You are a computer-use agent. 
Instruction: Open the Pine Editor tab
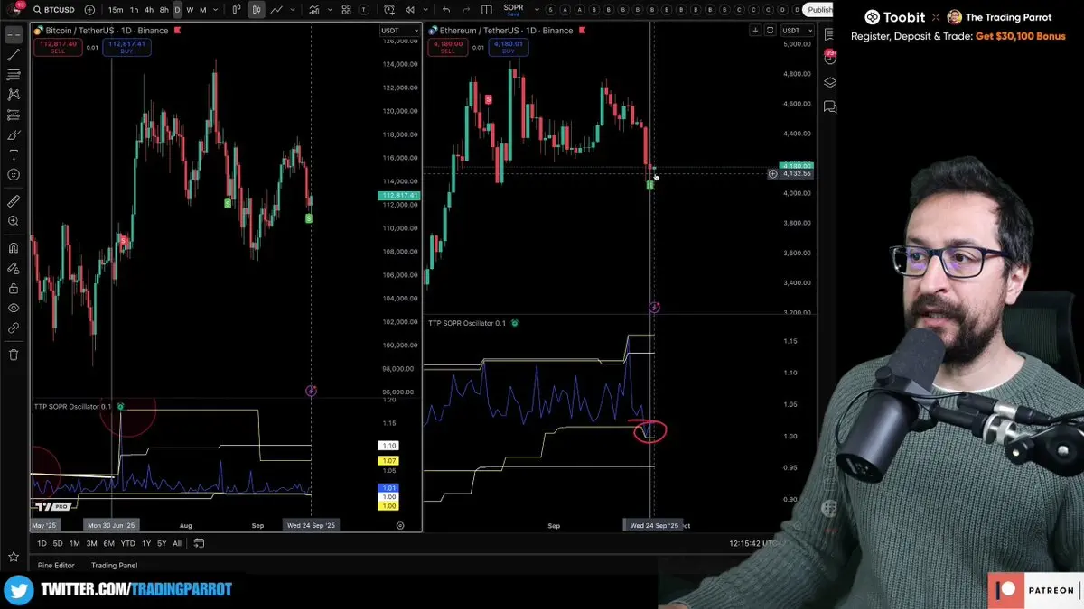(x=56, y=566)
